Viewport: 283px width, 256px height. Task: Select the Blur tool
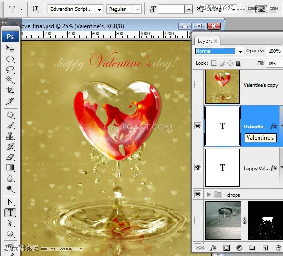(10, 178)
